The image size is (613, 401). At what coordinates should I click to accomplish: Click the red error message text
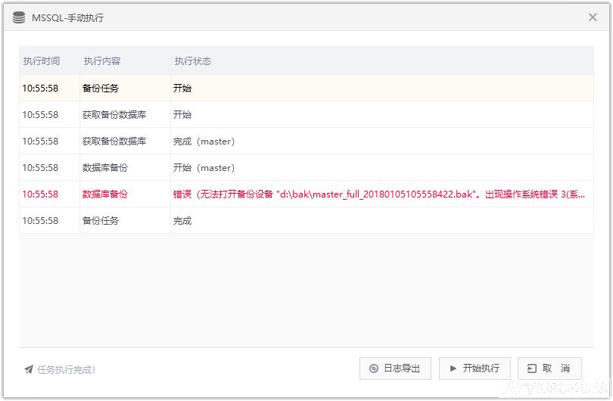pyautogui.click(x=378, y=194)
